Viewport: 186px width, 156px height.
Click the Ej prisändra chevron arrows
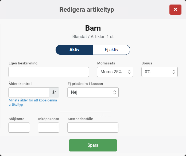pyautogui.click(x=115, y=92)
